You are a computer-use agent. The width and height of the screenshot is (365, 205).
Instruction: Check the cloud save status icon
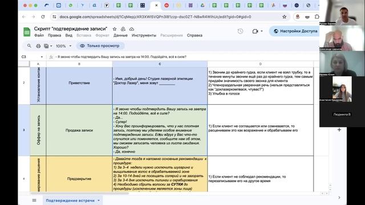[x=132, y=29]
